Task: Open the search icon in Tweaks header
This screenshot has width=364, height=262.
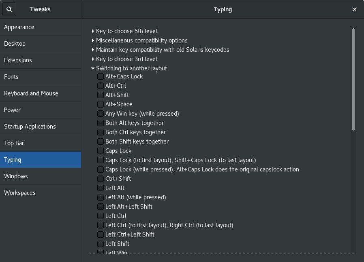Action: pos(9,9)
